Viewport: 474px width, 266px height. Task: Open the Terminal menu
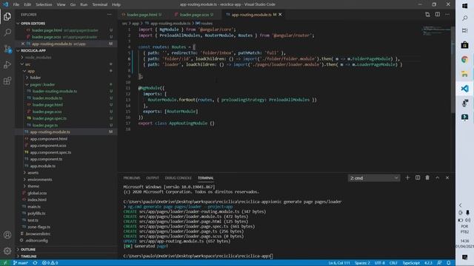pyautogui.click(x=100, y=4)
